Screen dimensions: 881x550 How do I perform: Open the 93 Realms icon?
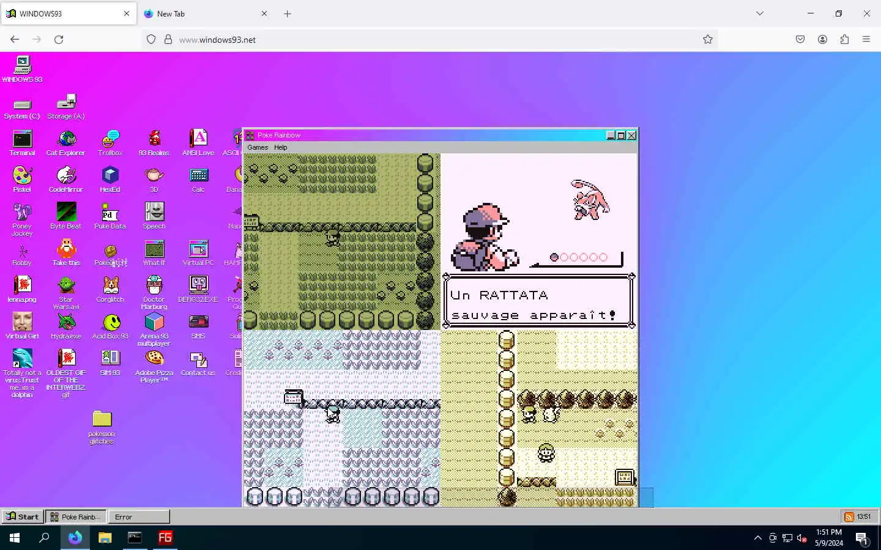[x=154, y=144]
